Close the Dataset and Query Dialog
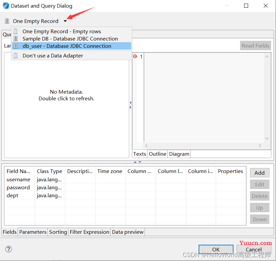The width and height of the screenshot is (276, 261). tap(266, 6)
